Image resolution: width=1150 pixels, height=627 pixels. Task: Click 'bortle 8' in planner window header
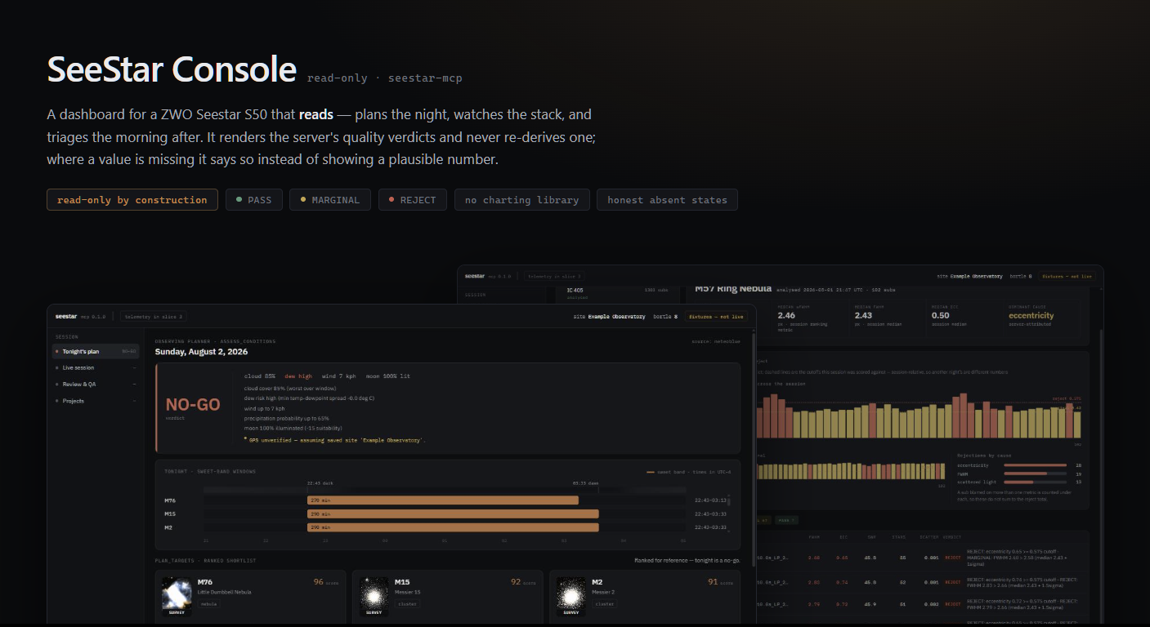(x=664, y=316)
